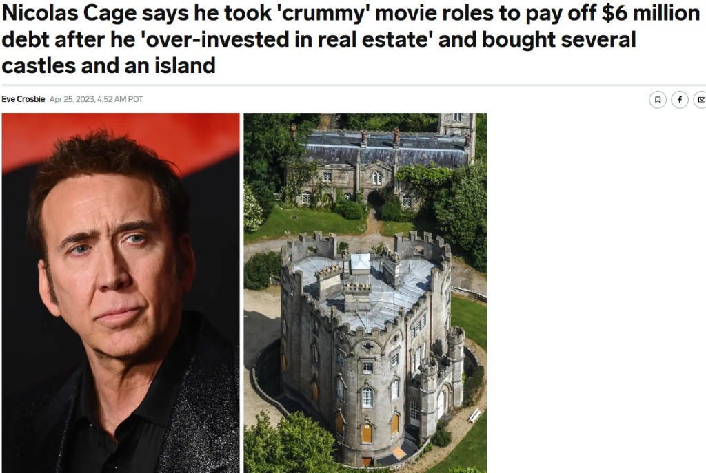Tap the circular Facebook 'f' button
This screenshot has height=473, width=706.
(680, 99)
